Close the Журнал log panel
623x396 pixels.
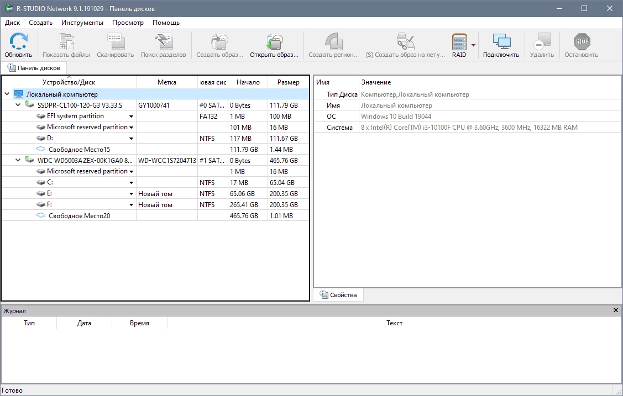coord(615,310)
